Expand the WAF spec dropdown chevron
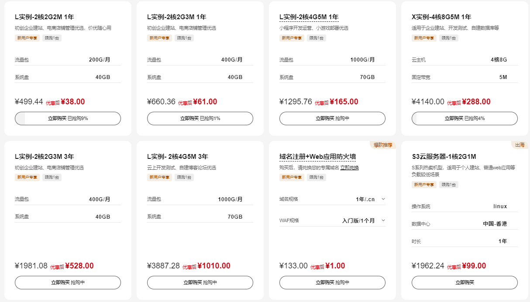Viewport: 530px width, 302px height. [383, 220]
